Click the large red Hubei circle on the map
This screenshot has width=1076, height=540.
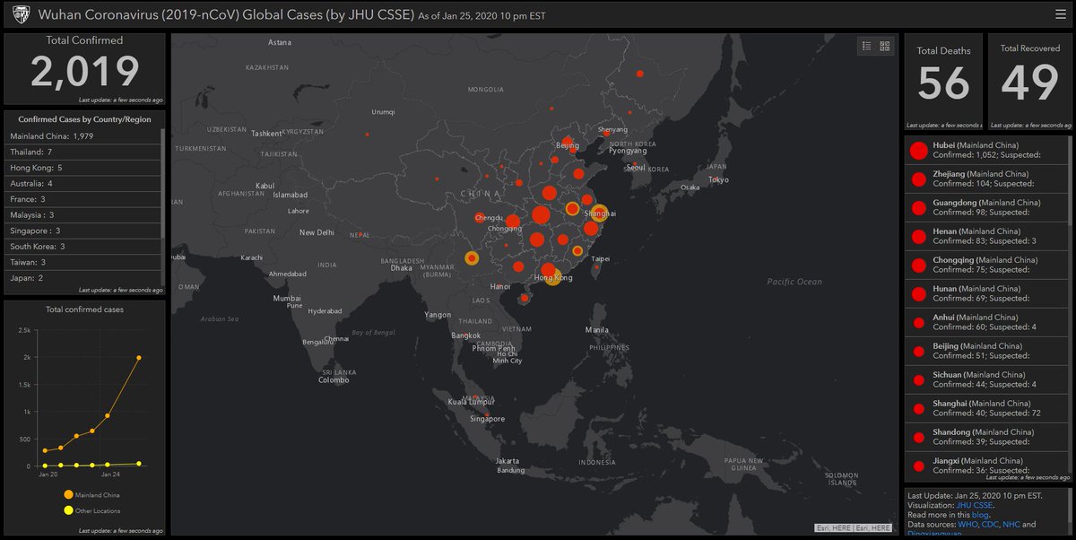point(540,214)
